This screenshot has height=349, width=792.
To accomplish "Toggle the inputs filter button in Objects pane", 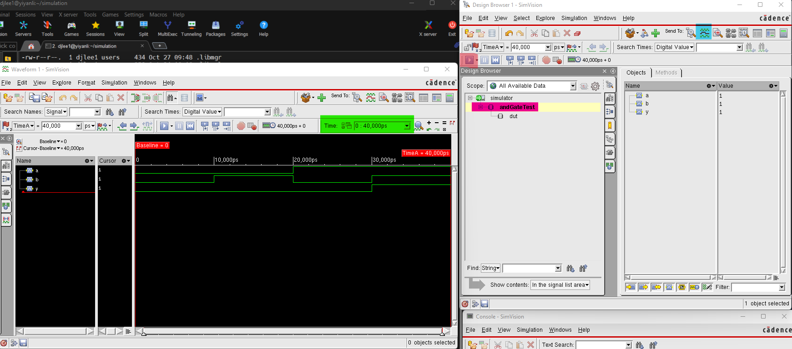I will (x=631, y=287).
